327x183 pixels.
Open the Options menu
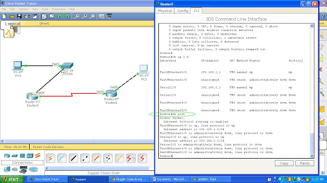[24, 9]
